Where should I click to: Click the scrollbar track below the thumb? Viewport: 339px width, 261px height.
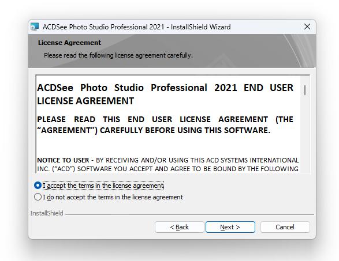click(305, 134)
